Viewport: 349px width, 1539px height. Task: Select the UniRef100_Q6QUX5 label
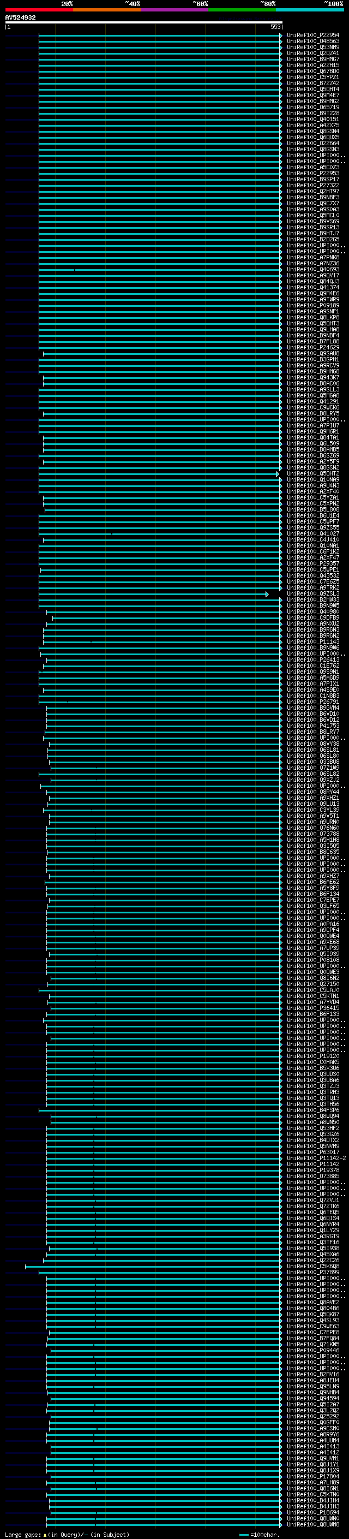click(312, 138)
